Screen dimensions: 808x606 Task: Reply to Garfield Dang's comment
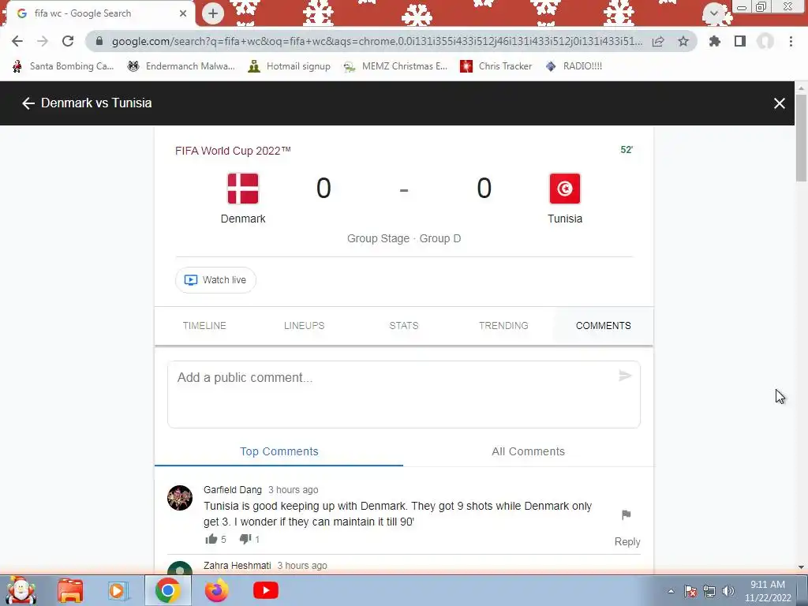tap(627, 541)
